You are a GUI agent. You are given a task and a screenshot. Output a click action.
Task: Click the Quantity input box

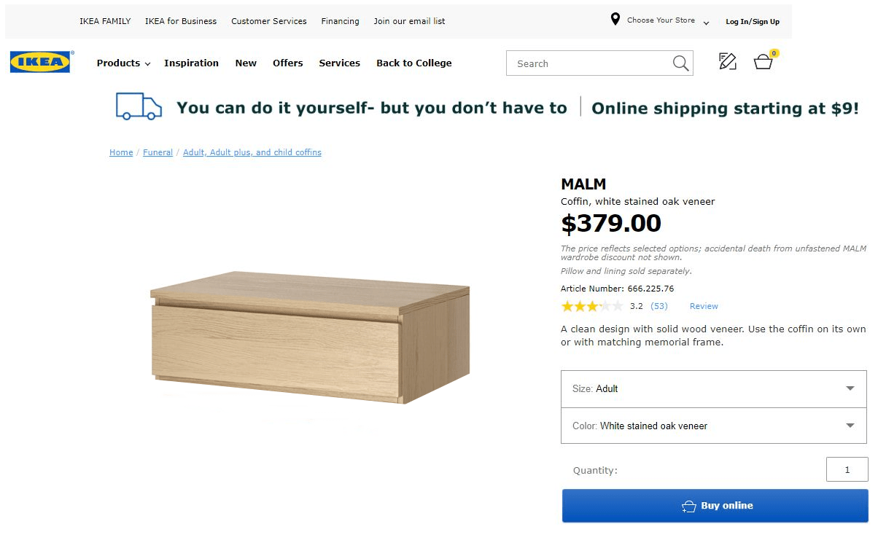847,469
